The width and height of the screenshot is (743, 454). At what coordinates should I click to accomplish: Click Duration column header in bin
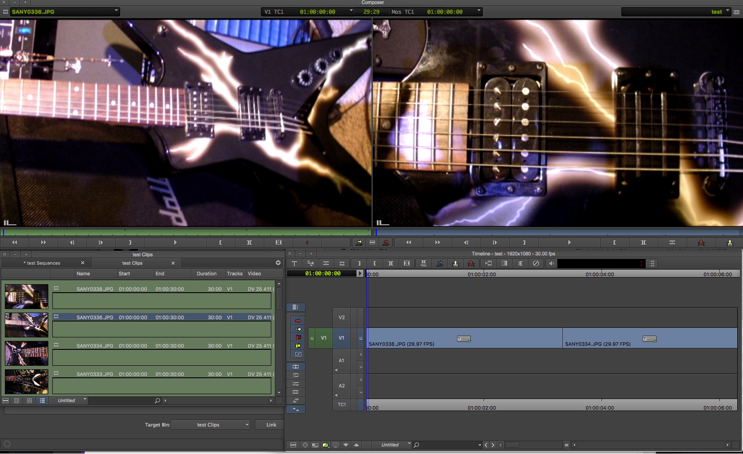tap(207, 274)
